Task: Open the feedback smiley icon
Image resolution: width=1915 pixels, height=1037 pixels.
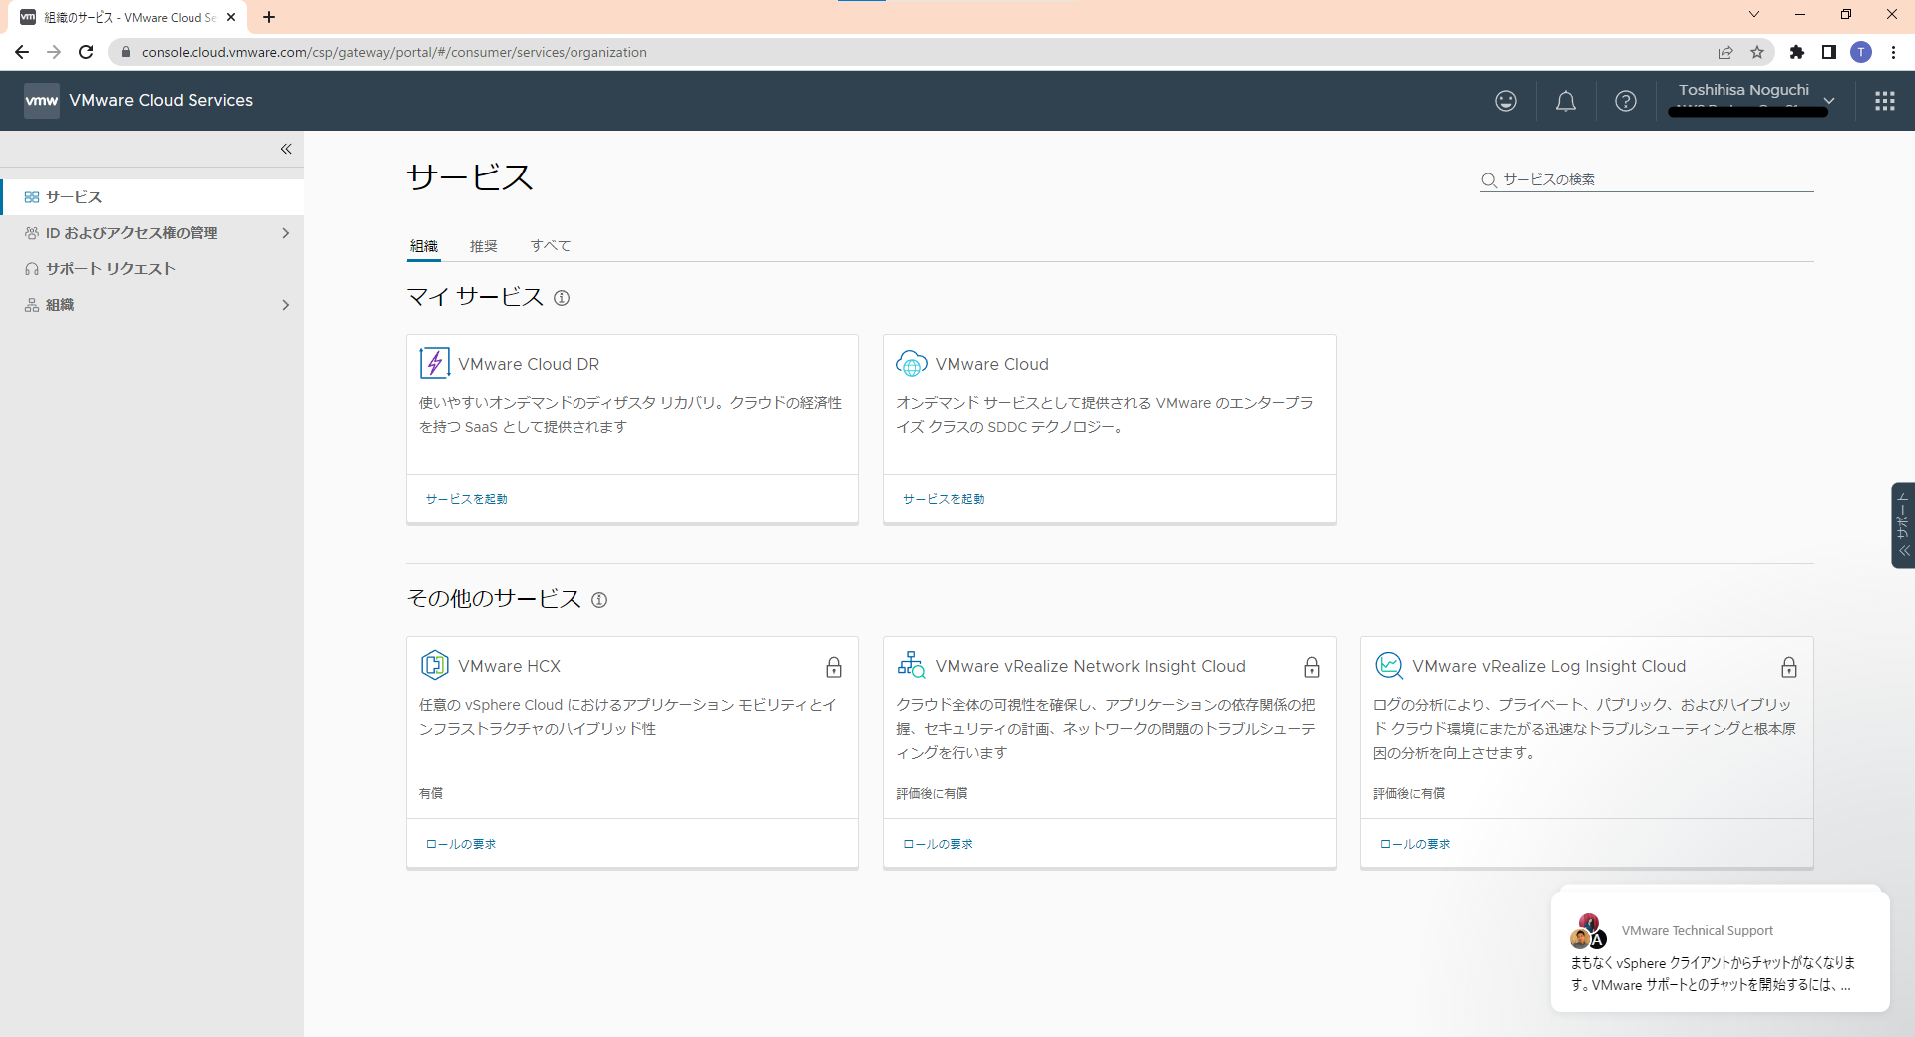Action: click(x=1506, y=101)
